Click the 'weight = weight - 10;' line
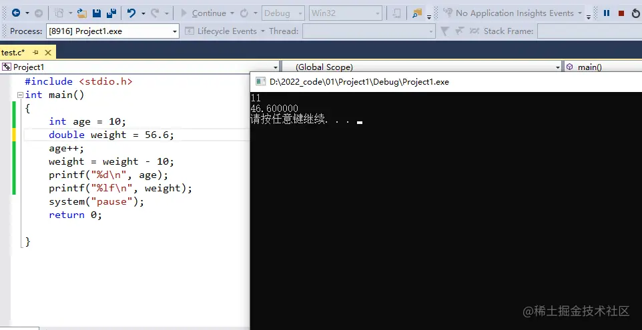This screenshot has width=642, height=330. point(111,161)
